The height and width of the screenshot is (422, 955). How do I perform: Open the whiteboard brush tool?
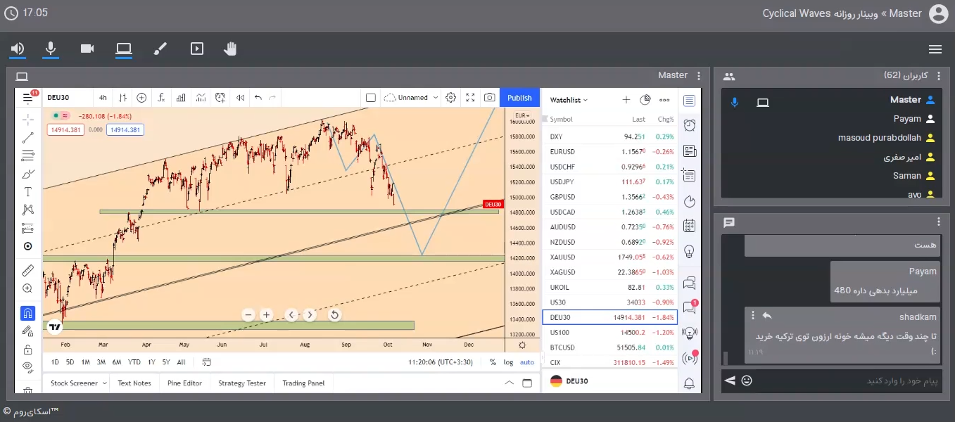(160, 49)
